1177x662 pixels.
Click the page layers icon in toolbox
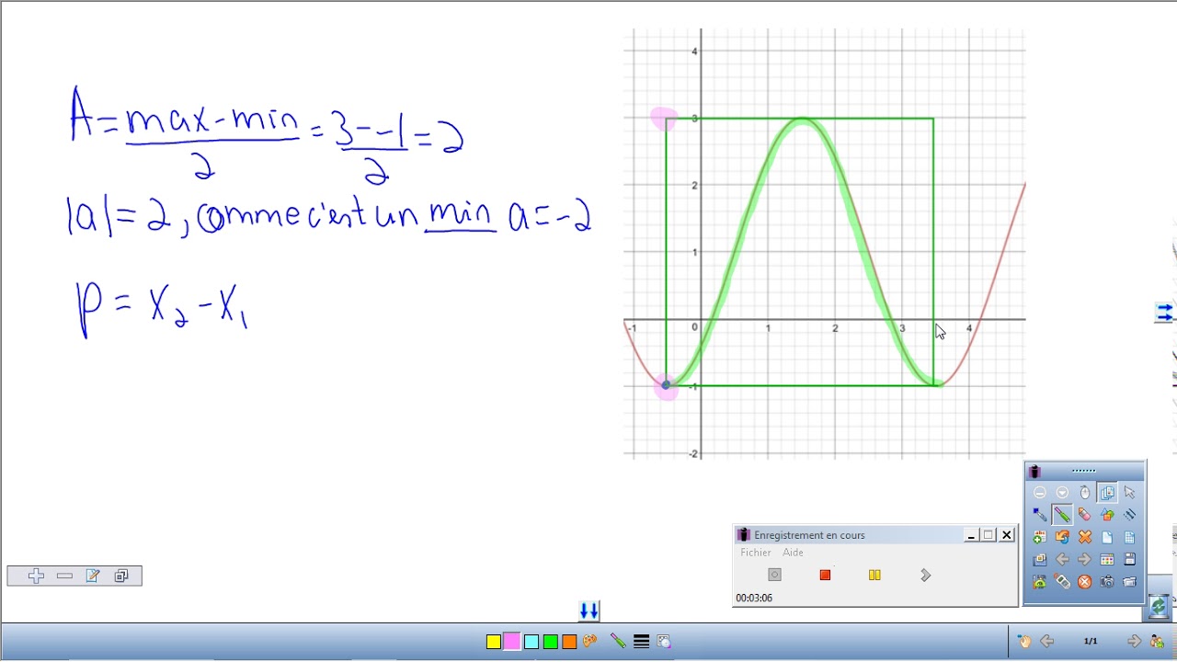tap(1107, 493)
